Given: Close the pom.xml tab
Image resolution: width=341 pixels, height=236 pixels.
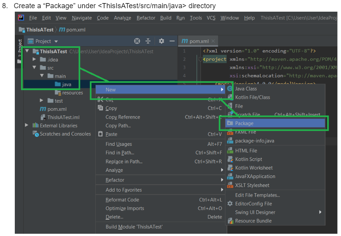Looking at the screenshot, I should 213,41.
